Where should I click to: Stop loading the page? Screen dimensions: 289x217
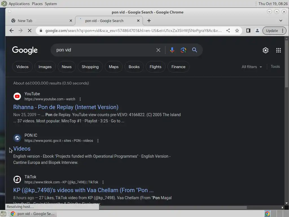tap(29, 31)
